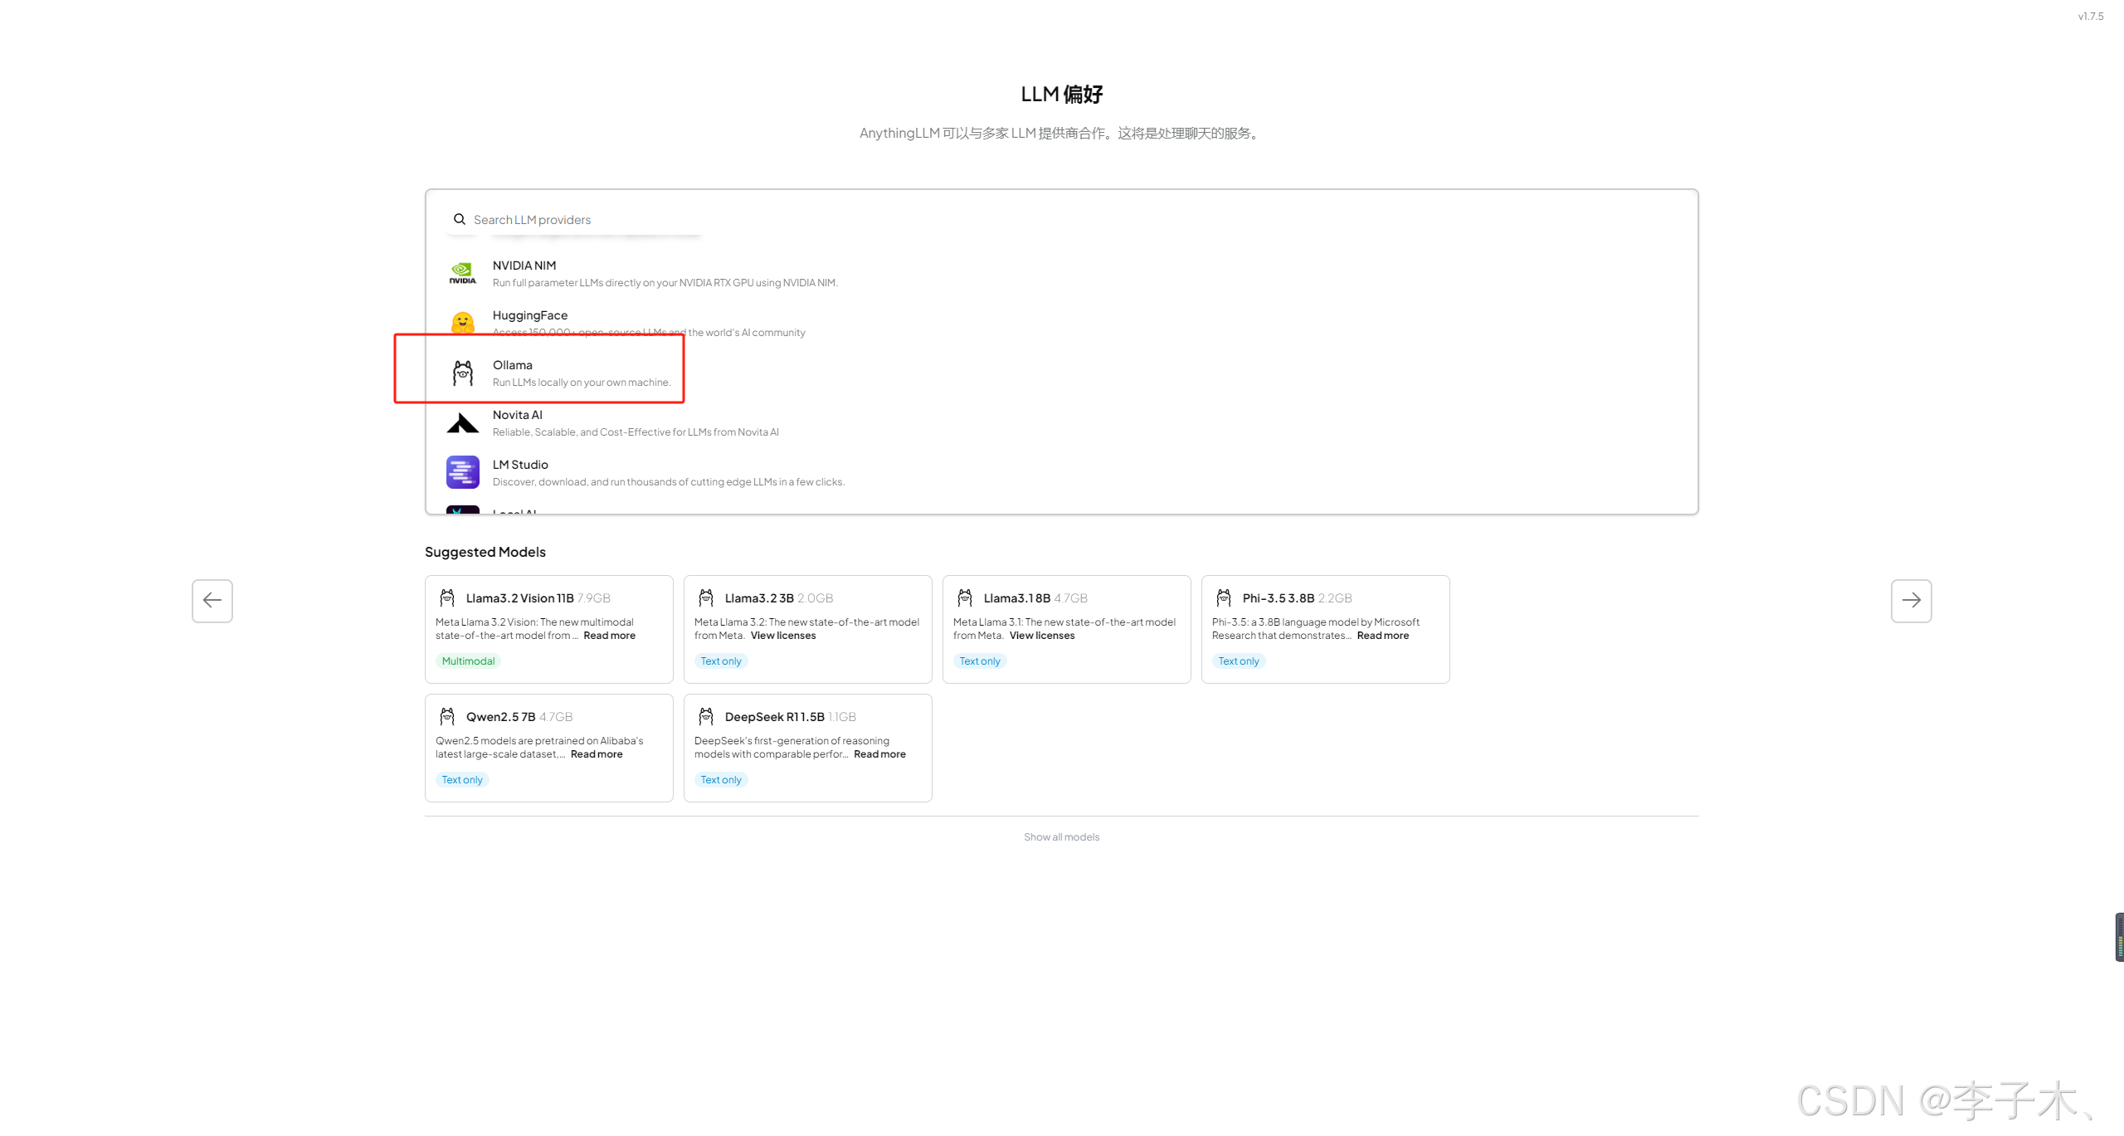
Task: Select the Ollama llama icon
Action: [462, 373]
